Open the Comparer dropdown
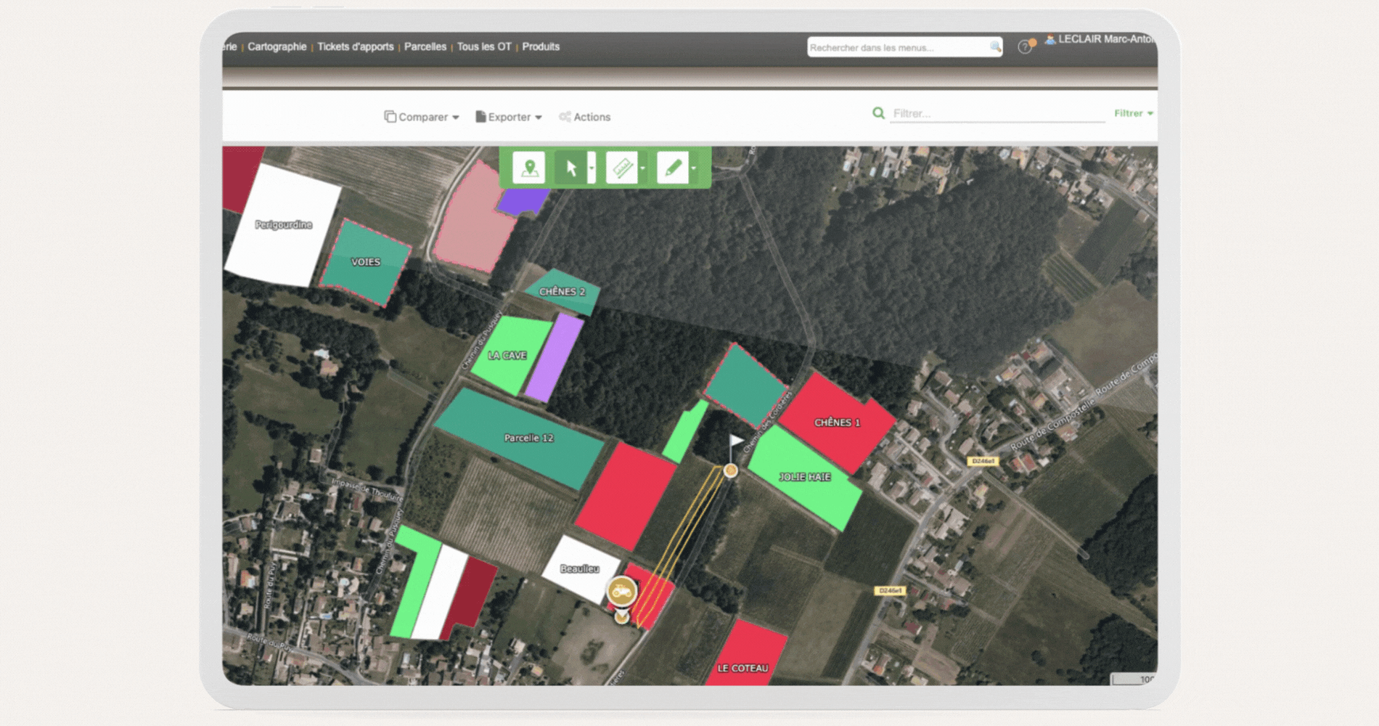This screenshot has width=1379, height=726. (x=422, y=117)
